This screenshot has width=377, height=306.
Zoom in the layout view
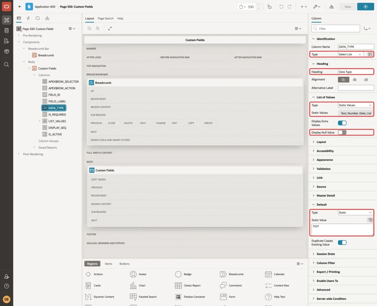(x=98, y=28)
